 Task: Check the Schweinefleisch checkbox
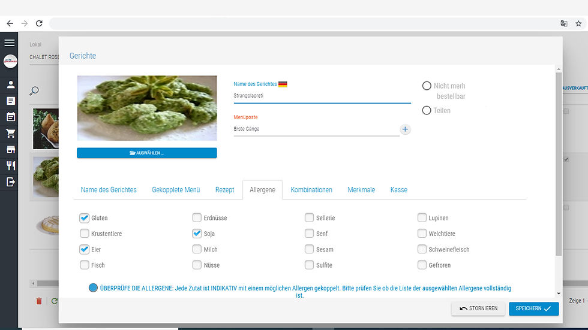(x=422, y=249)
